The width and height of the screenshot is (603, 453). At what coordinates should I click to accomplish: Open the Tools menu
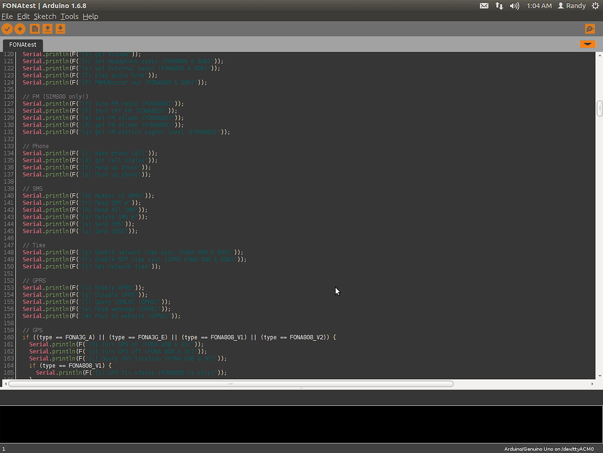69,16
